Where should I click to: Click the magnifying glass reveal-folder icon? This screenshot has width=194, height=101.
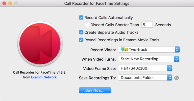[177, 78]
